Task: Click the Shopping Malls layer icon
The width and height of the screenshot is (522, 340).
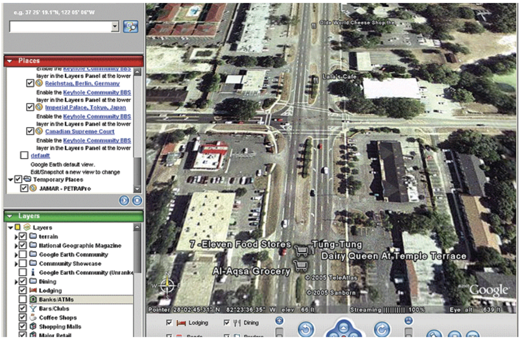Action: [33, 326]
